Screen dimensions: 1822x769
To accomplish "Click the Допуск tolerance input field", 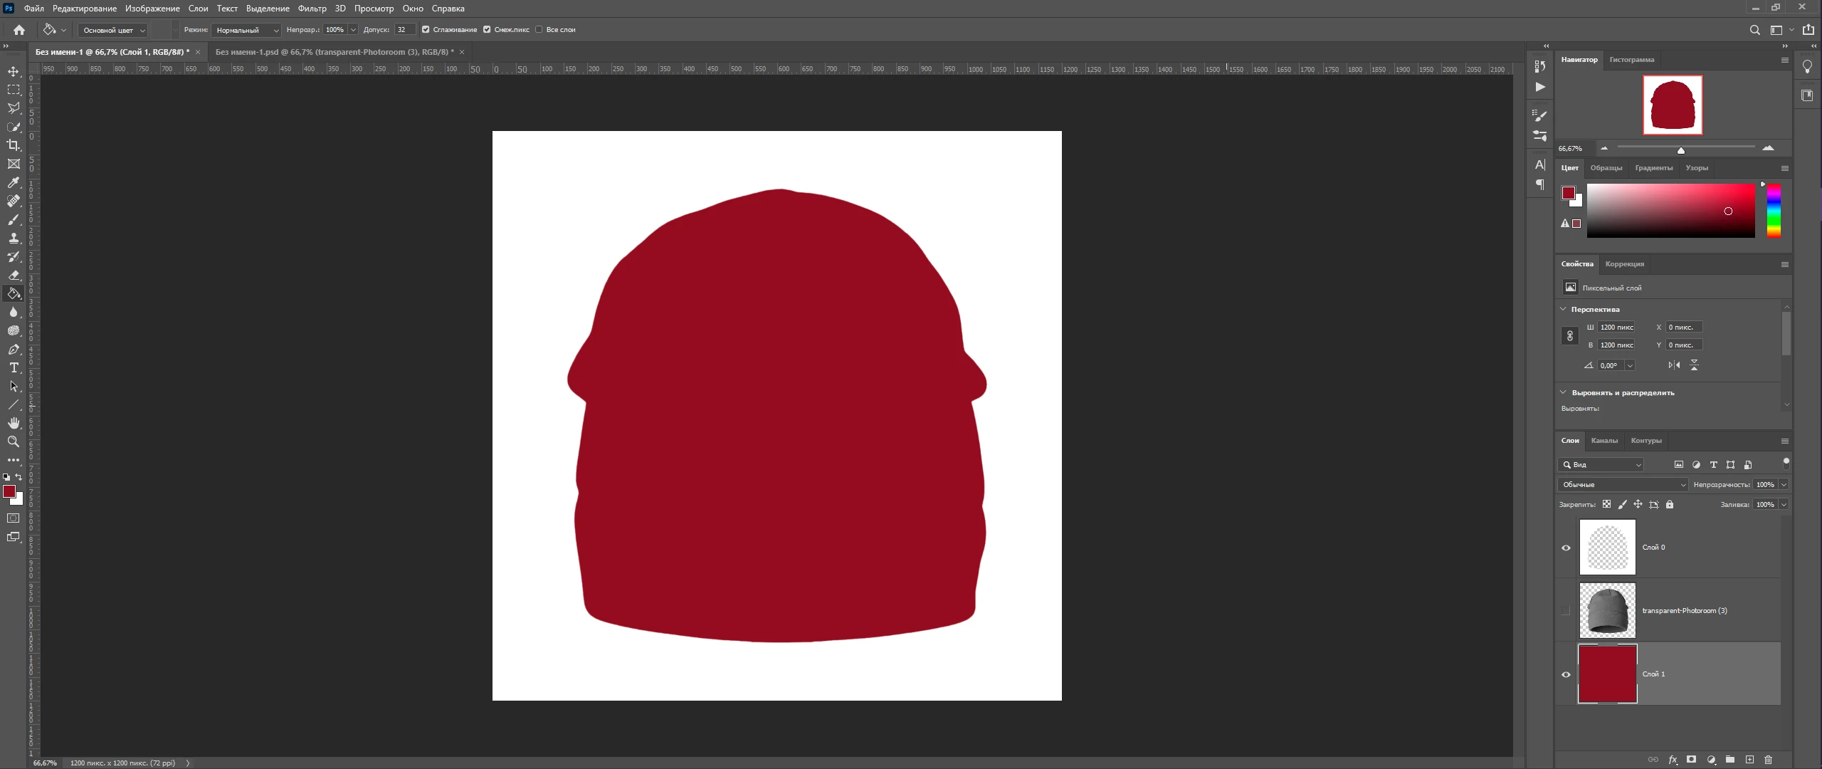I will click(404, 30).
